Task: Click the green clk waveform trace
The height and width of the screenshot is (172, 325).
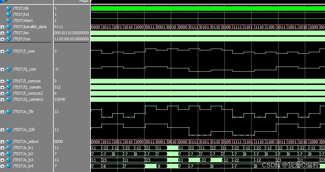Action: (x=208, y=9)
